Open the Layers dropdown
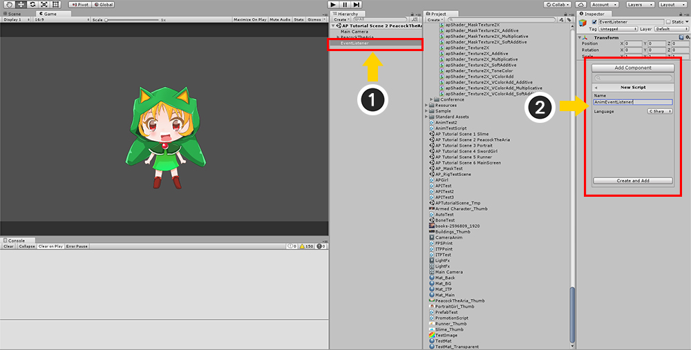Image resolution: width=691 pixels, height=350 pixels. 641,4
